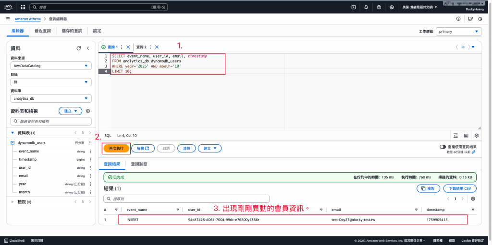Download results as CSV
492x245 pixels.
(460, 188)
